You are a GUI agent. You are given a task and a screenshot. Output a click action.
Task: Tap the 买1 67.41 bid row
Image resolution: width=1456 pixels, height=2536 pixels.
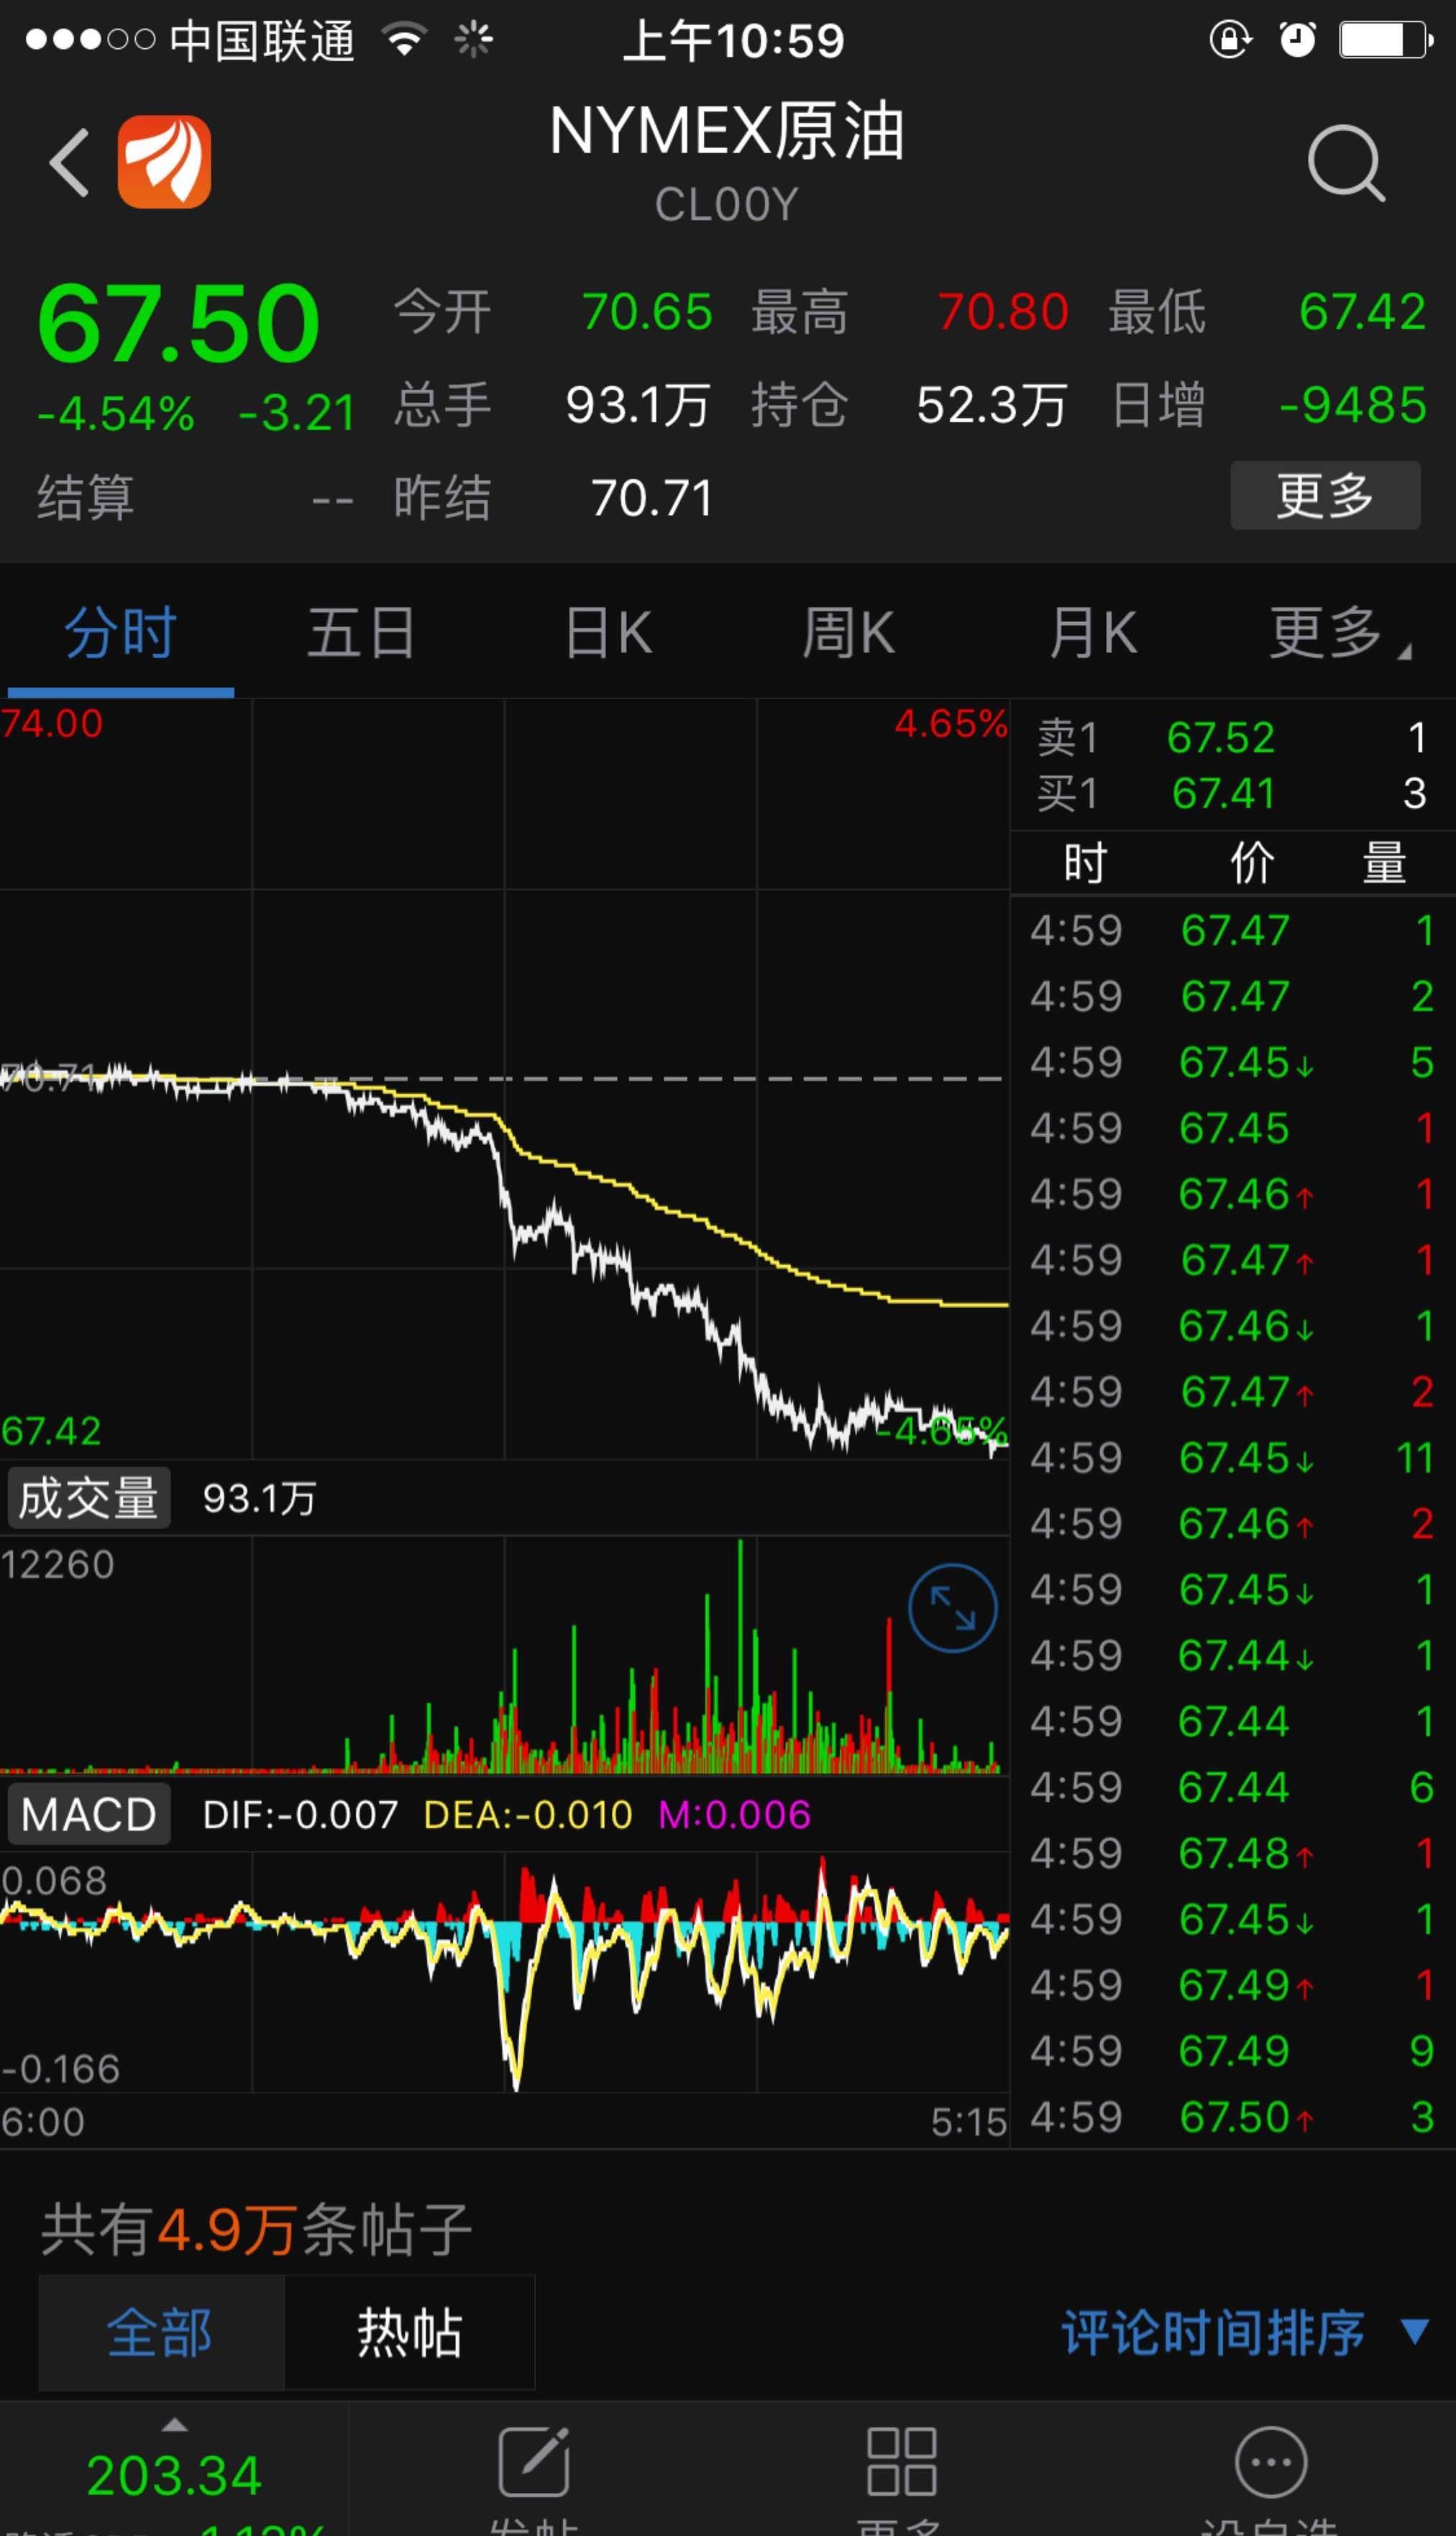(1232, 794)
